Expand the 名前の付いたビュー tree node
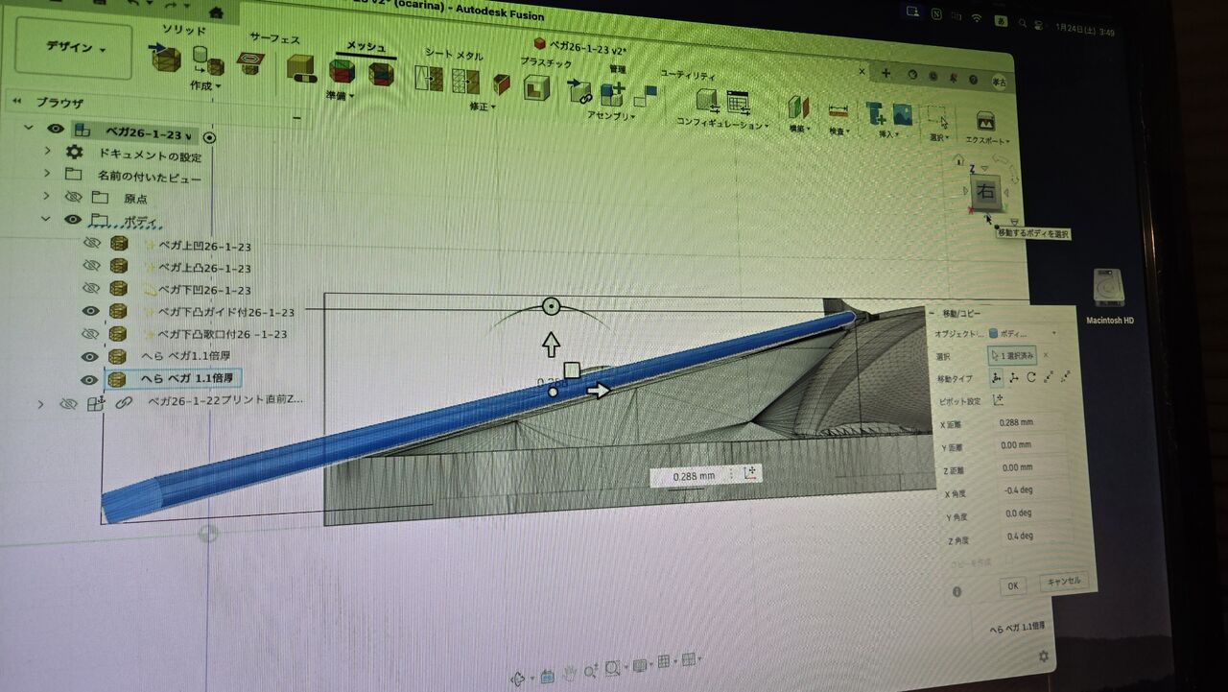This screenshot has height=692, width=1228. 47,173
